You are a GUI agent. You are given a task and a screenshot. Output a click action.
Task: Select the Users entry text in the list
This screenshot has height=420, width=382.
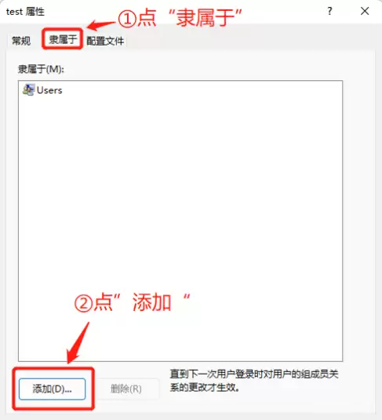tap(49, 90)
